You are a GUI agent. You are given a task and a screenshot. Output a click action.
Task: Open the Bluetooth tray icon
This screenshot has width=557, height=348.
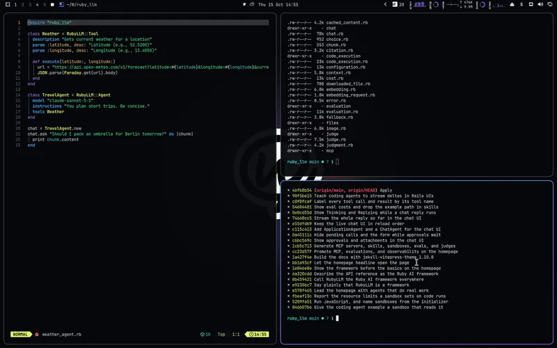(521, 5)
